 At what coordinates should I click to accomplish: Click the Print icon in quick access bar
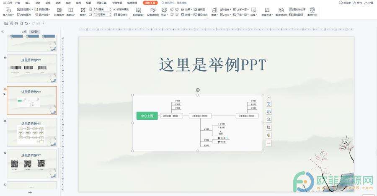coord(16,23)
